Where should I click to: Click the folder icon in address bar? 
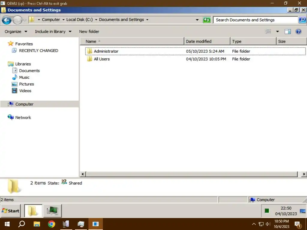(x=31, y=19)
